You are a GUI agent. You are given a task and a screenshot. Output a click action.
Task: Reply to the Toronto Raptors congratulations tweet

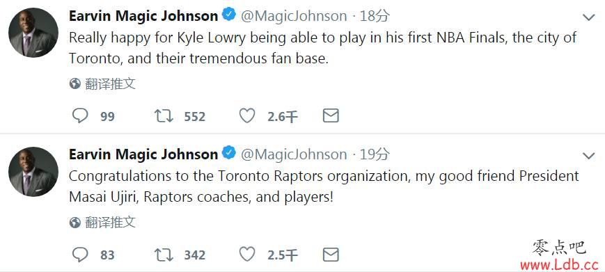click(80, 255)
